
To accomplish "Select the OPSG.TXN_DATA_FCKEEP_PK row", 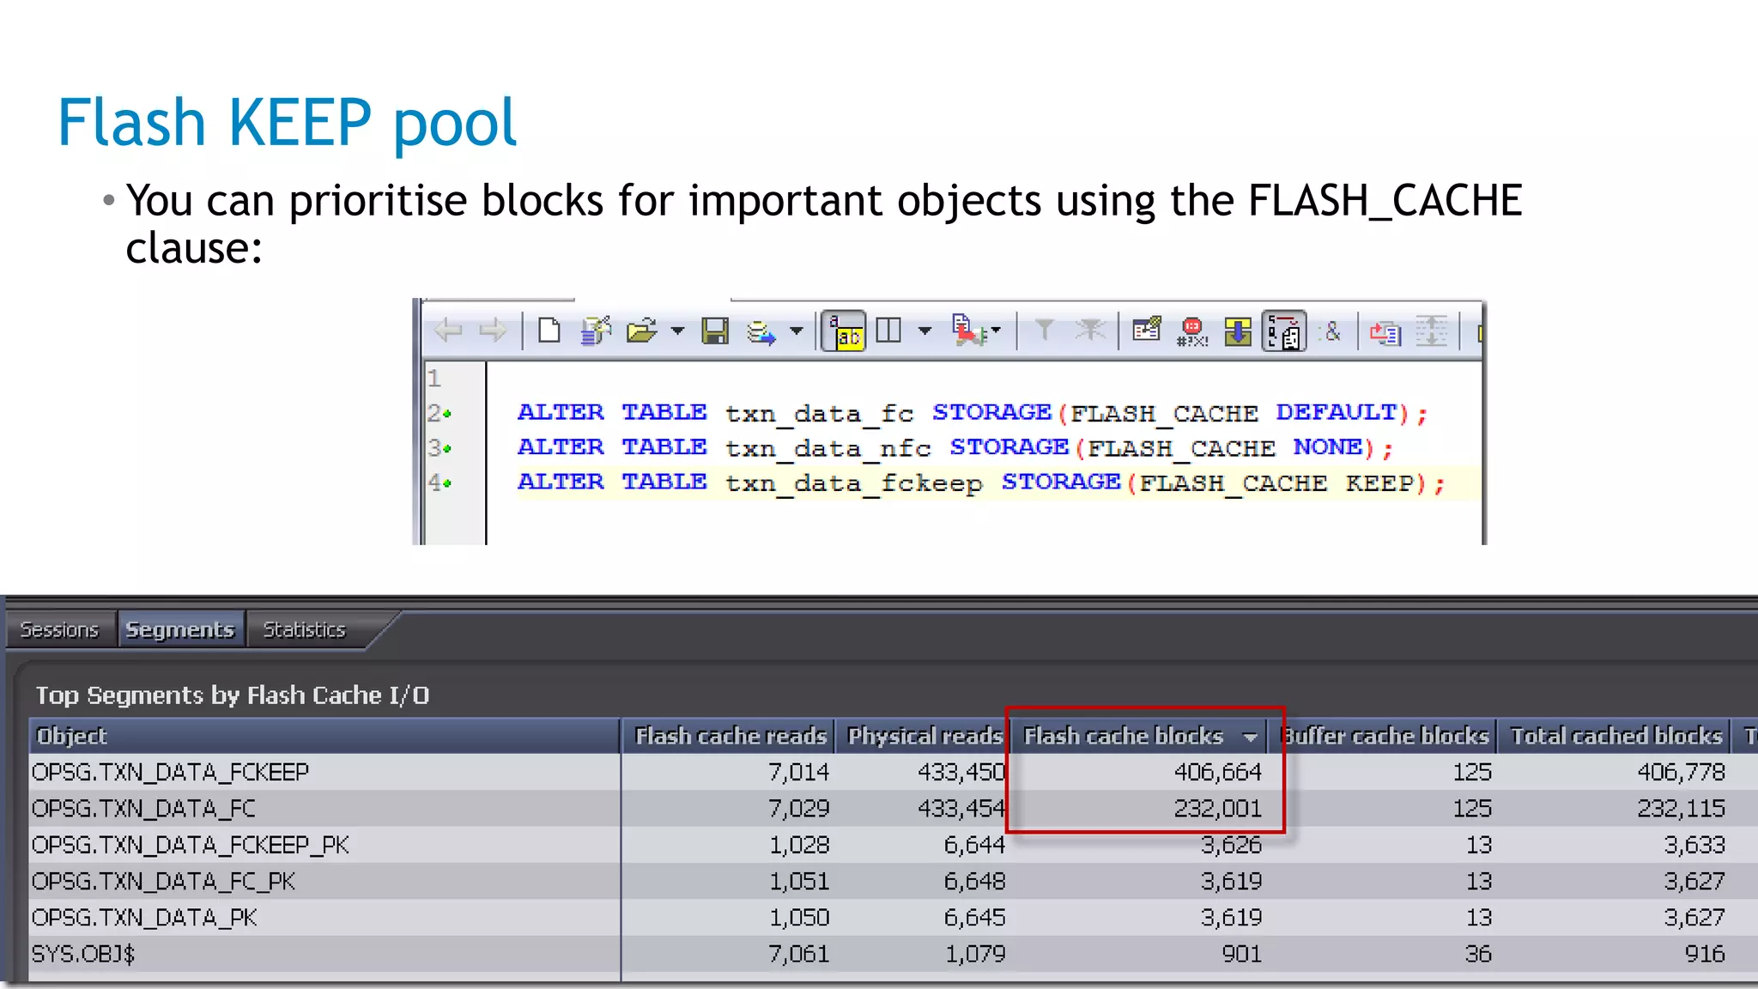I will pyautogui.click(x=893, y=845).
